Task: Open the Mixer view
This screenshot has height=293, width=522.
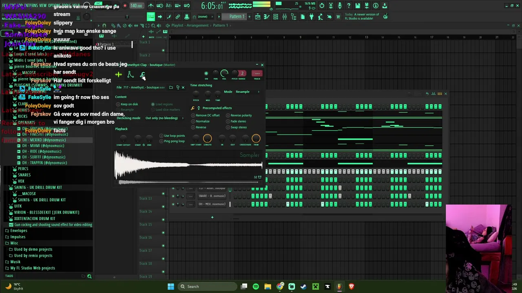Action: click(285, 17)
